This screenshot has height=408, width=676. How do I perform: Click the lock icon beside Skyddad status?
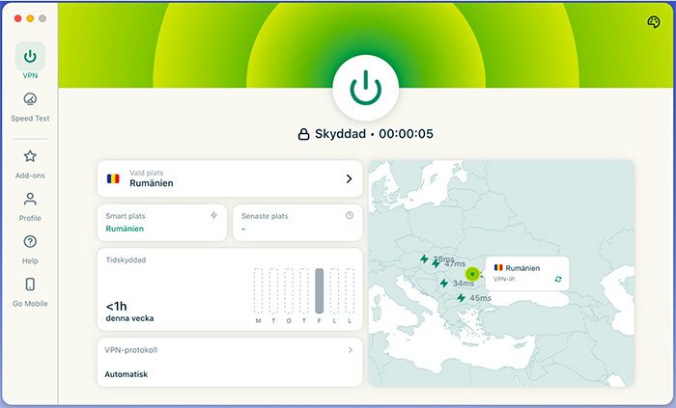click(303, 134)
